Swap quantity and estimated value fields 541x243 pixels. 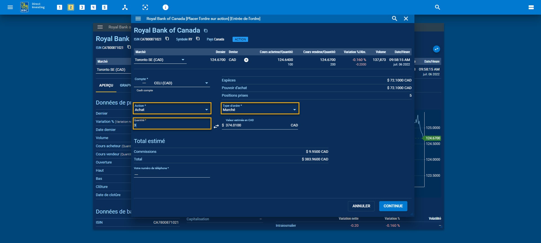click(216, 126)
